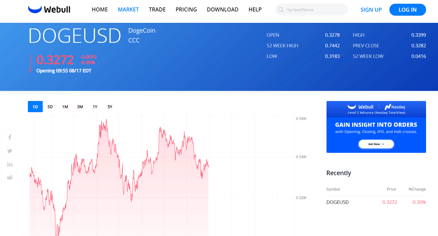438x236 pixels.
Task: Open the HOME menu item
Action: tap(100, 10)
